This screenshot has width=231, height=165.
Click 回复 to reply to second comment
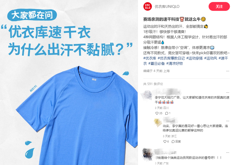click(176, 142)
